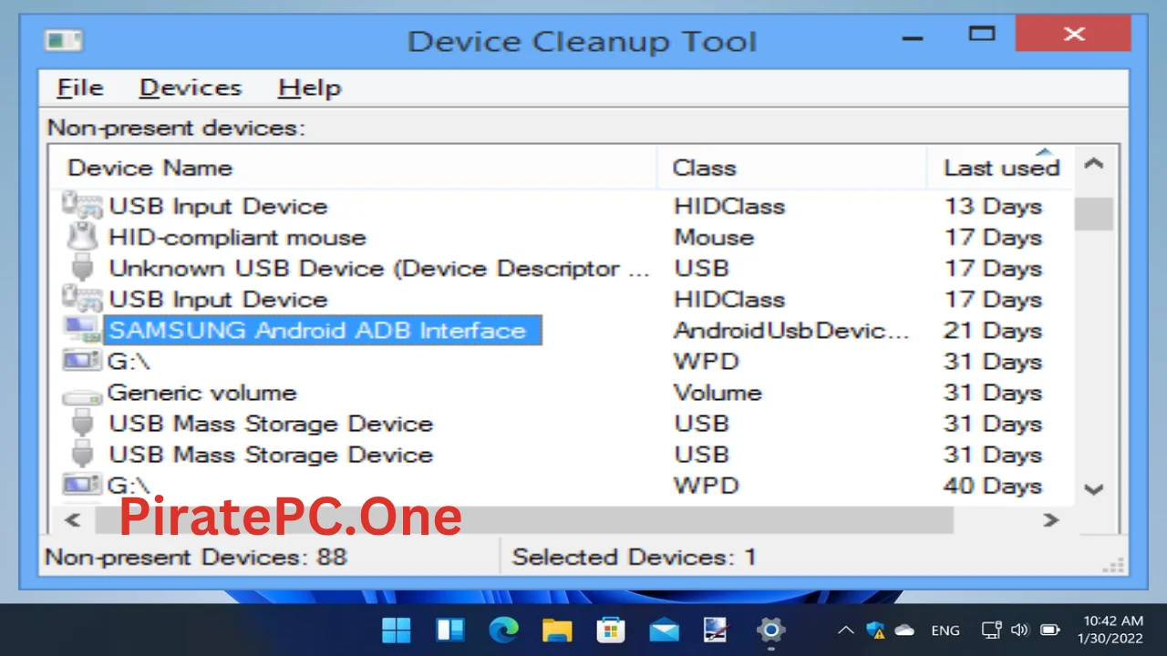This screenshot has height=656, width=1167.
Task: Open the clock showing 10:42 AM
Action: click(x=1112, y=630)
